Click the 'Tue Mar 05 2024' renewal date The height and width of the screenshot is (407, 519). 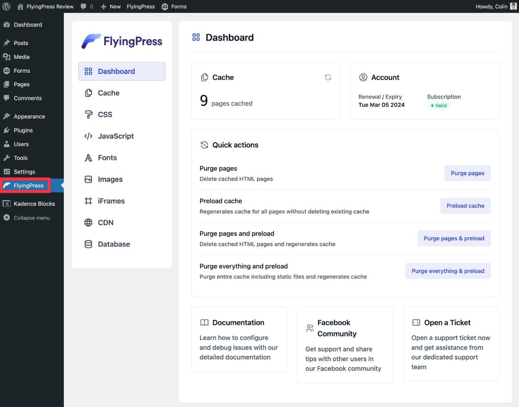pyautogui.click(x=381, y=105)
